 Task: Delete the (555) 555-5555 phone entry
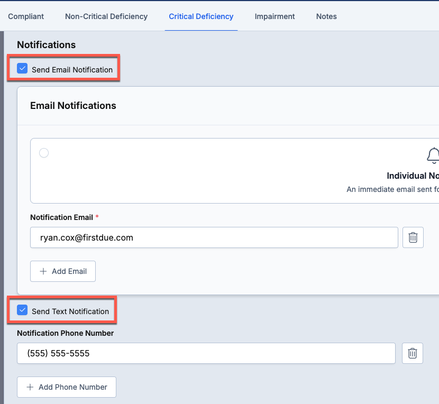tap(412, 353)
